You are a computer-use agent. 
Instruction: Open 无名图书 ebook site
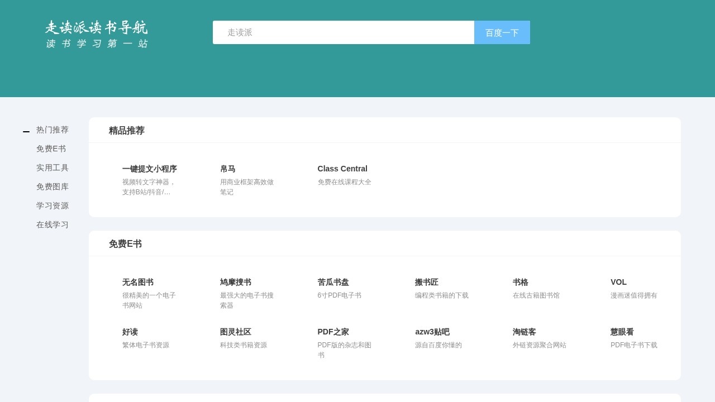tap(137, 282)
